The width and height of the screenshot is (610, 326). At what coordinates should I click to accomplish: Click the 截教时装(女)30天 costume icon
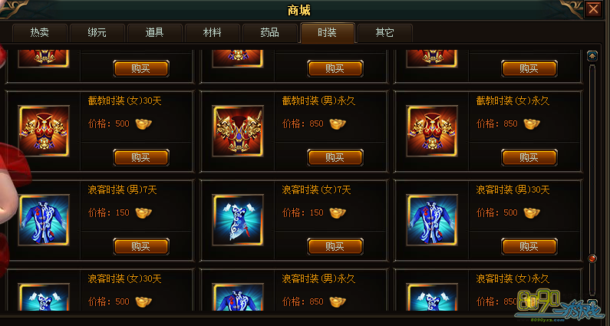click(44, 131)
